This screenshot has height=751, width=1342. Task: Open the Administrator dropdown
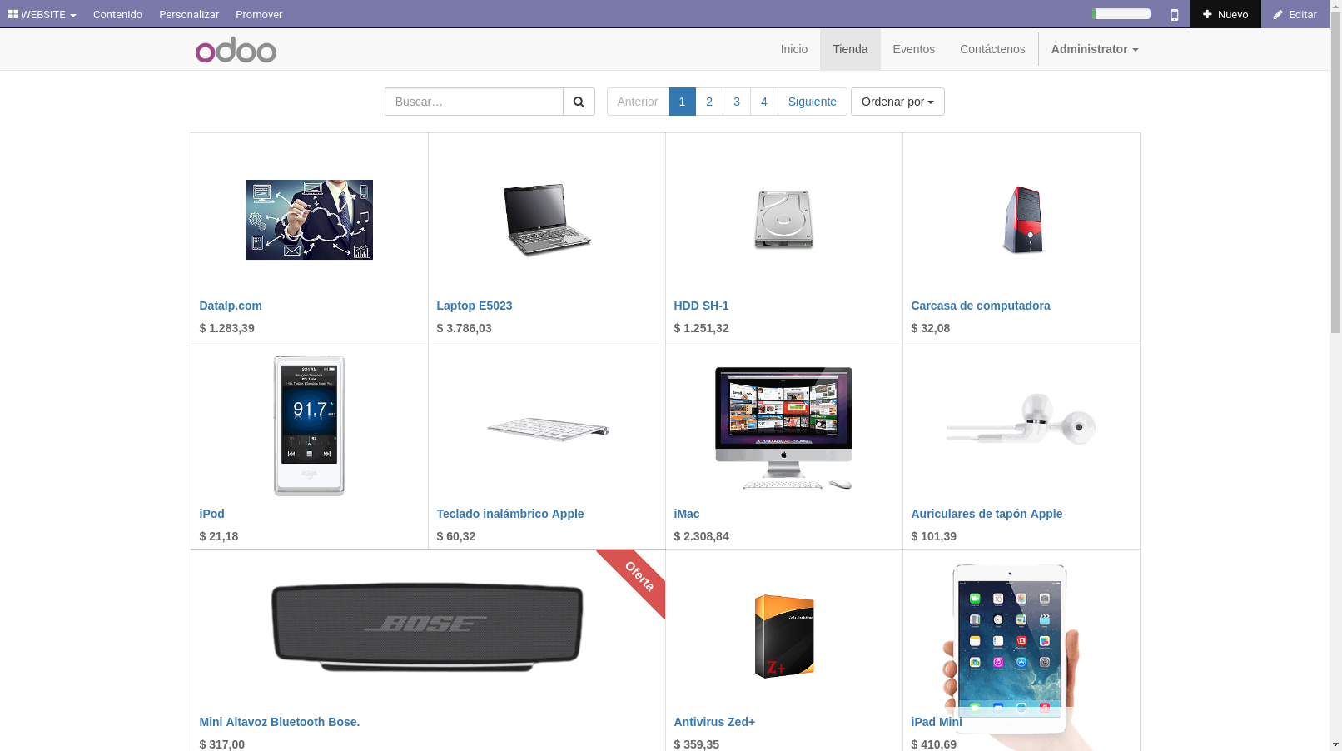(x=1094, y=49)
